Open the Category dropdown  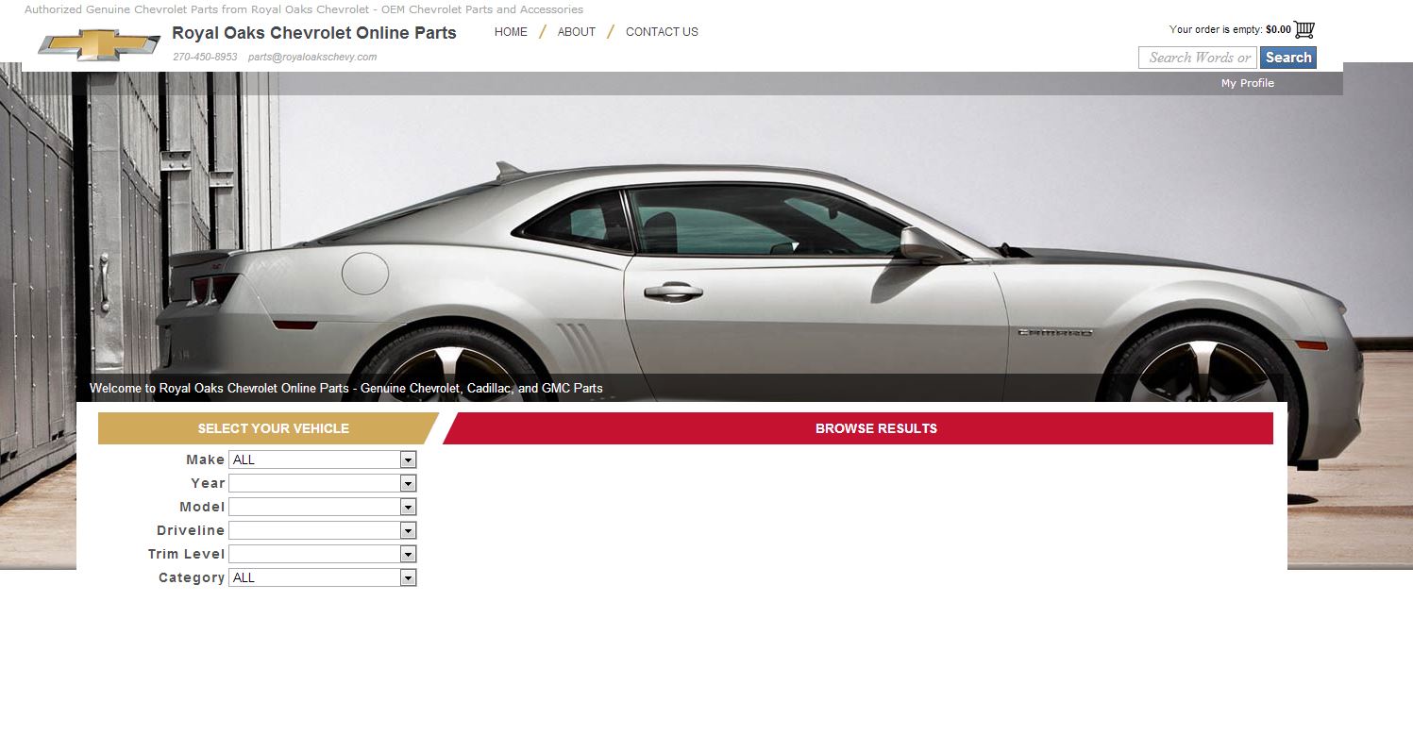coord(322,577)
